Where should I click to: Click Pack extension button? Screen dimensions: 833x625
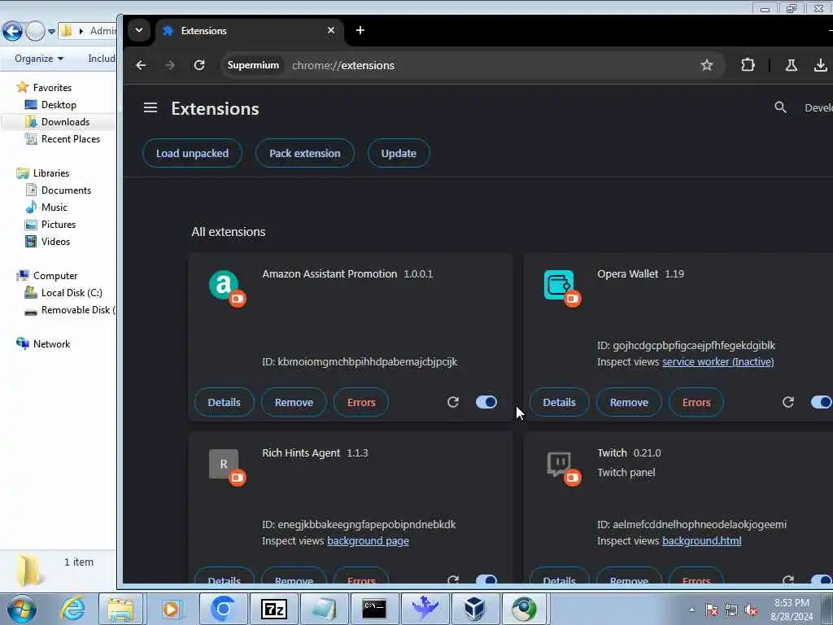tap(305, 153)
